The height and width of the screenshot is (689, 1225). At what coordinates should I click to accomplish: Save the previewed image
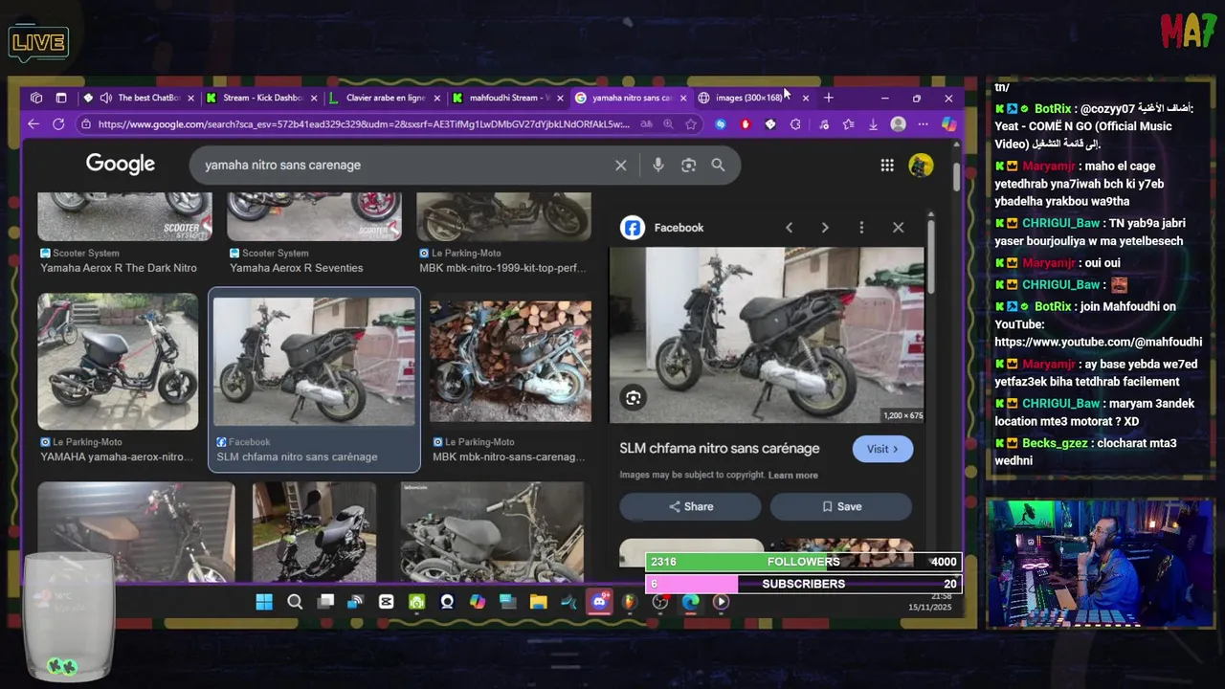[x=841, y=506]
